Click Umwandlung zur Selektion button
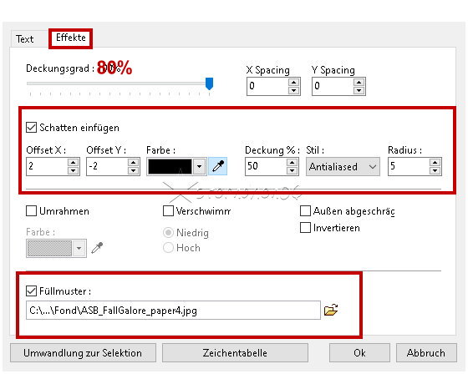Screen dimensions: 468x374 coord(83,353)
